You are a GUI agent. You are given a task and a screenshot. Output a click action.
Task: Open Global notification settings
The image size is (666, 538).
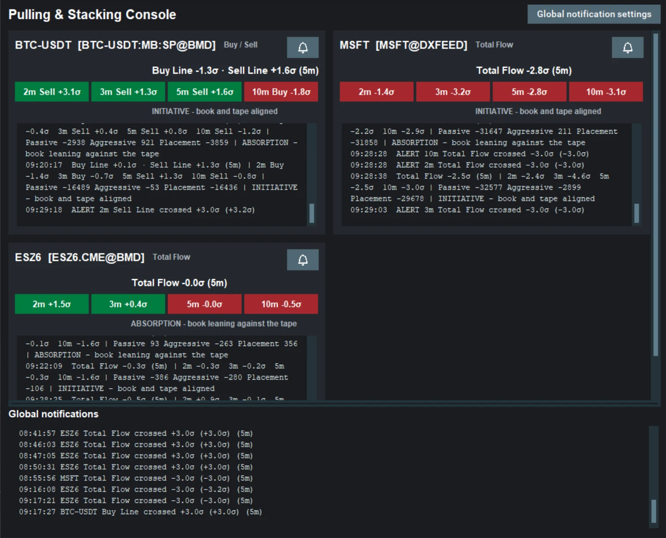coord(594,14)
